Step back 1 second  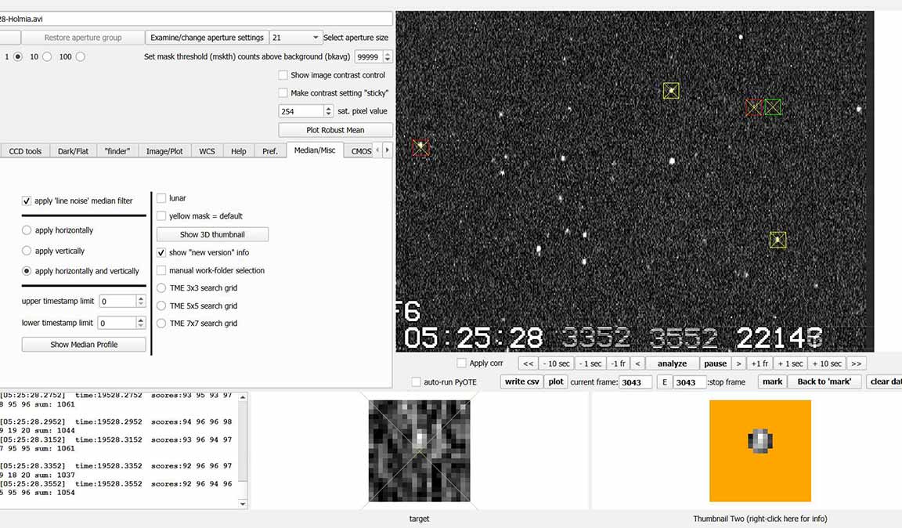click(590, 363)
